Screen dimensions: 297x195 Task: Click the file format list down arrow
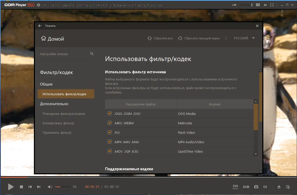pos(256,154)
